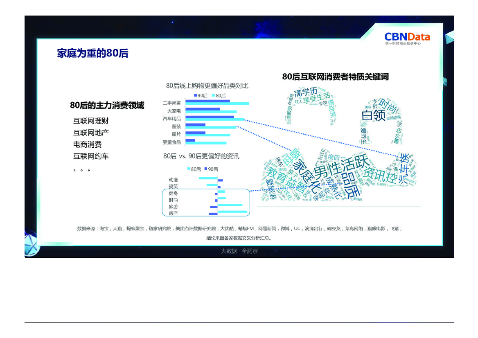Click the 90后 legend swatch in shopping chart
Screen dimensions: 478x338
pyautogui.click(x=196, y=95)
